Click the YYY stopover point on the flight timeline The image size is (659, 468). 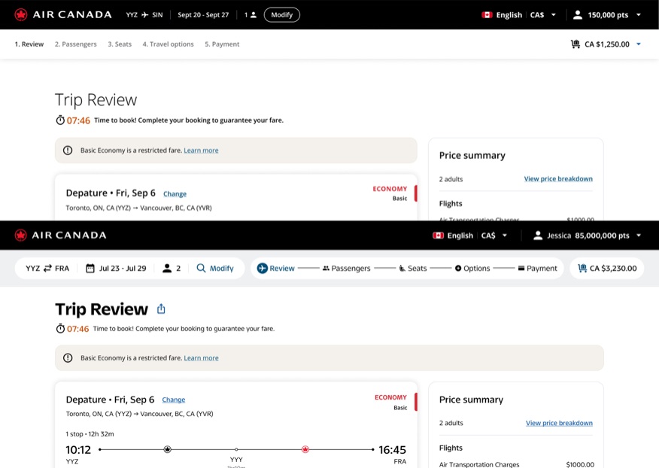(x=236, y=450)
